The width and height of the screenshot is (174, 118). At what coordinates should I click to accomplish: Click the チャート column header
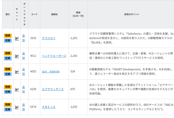[17, 14]
